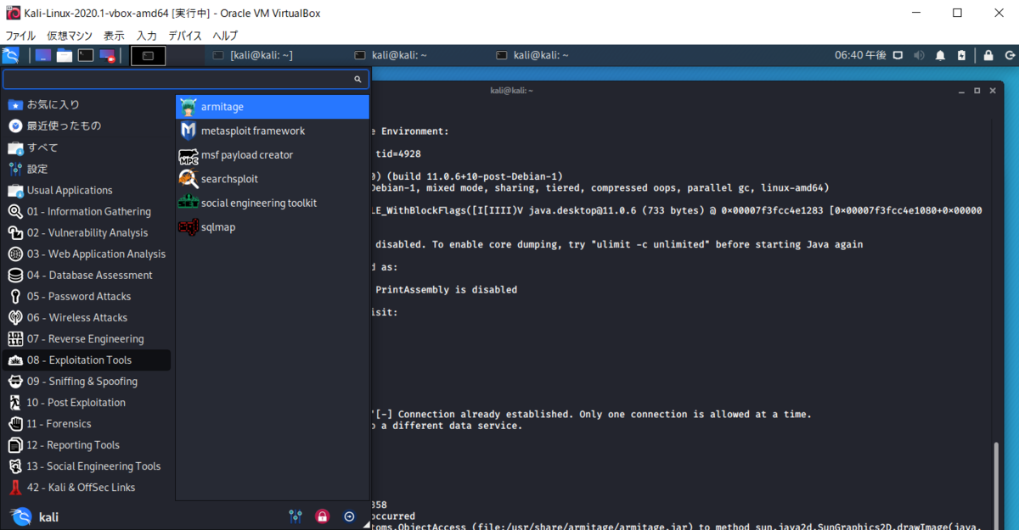
Task: Click the magnifier icon in the search field
Action: point(358,79)
